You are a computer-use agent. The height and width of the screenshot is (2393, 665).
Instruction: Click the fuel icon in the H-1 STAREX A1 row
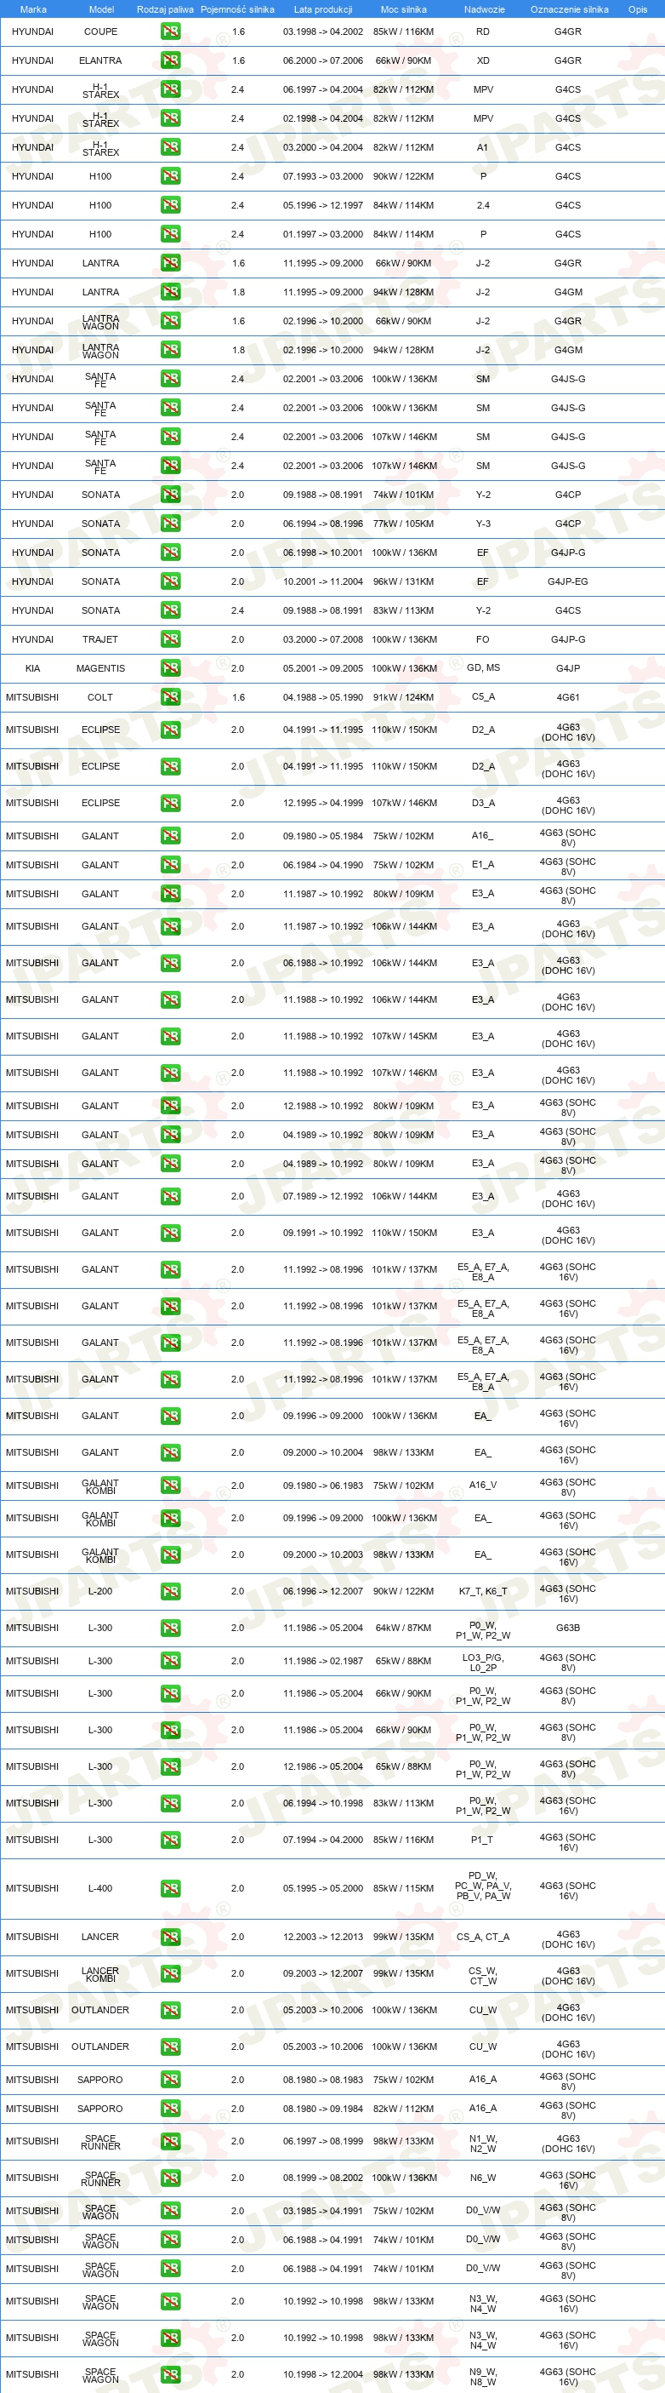(171, 146)
